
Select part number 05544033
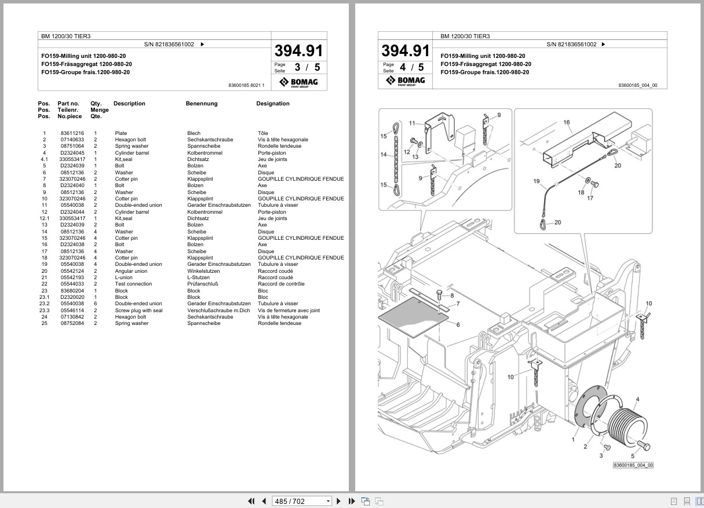[72, 284]
